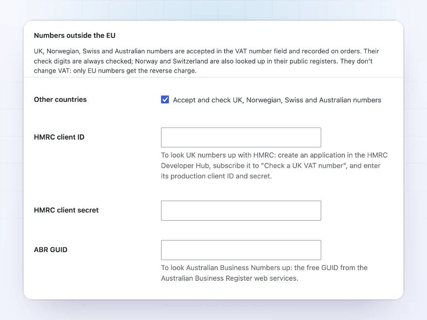427x320 pixels.
Task: Click the intro paragraph about UK, Norwegian, Swiss numbers
Action: tap(206, 61)
